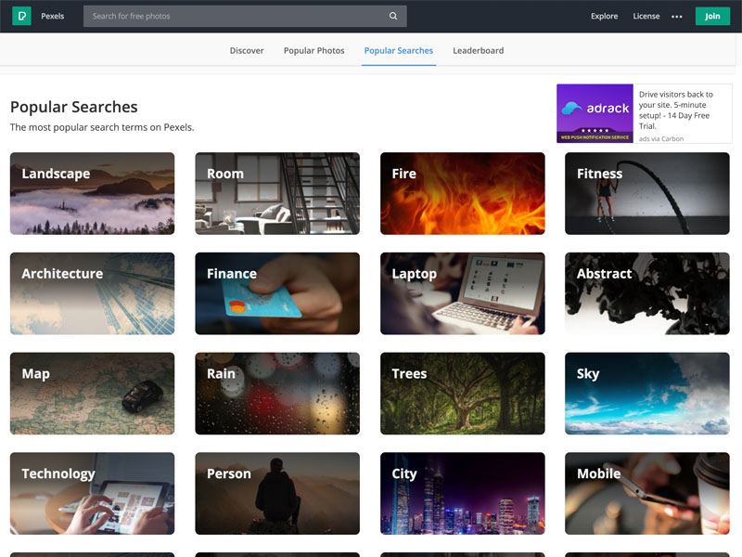Open the Finance search tile
Image resolution: width=742 pixels, height=557 pixels.
pos(276,293)
